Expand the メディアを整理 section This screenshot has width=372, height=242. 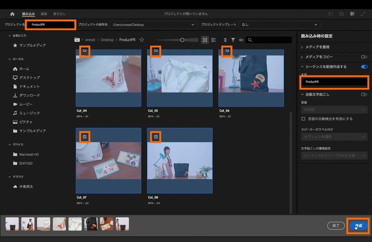click(317, 47)
